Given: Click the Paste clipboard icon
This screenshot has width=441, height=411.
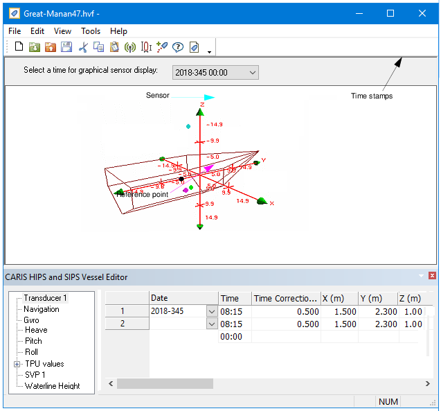Looking at the screenshot, I should [x=114, y=47].
